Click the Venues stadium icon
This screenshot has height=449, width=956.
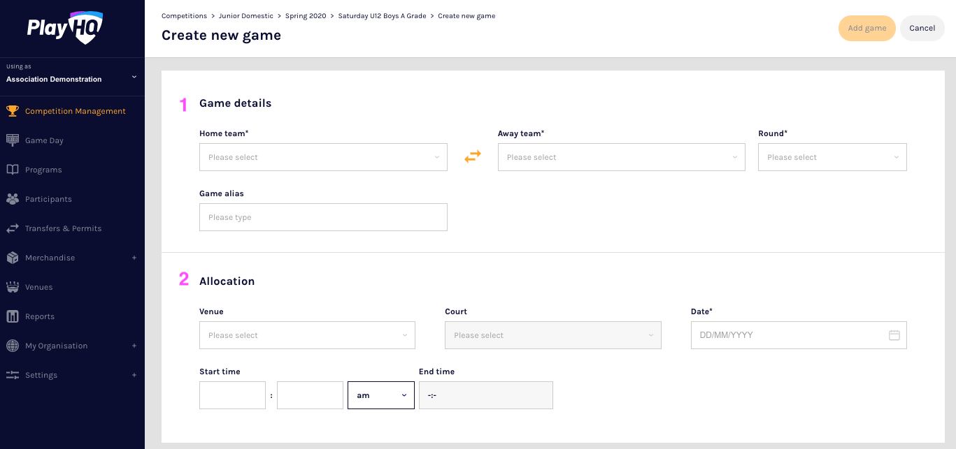click(x=12, y=287)
